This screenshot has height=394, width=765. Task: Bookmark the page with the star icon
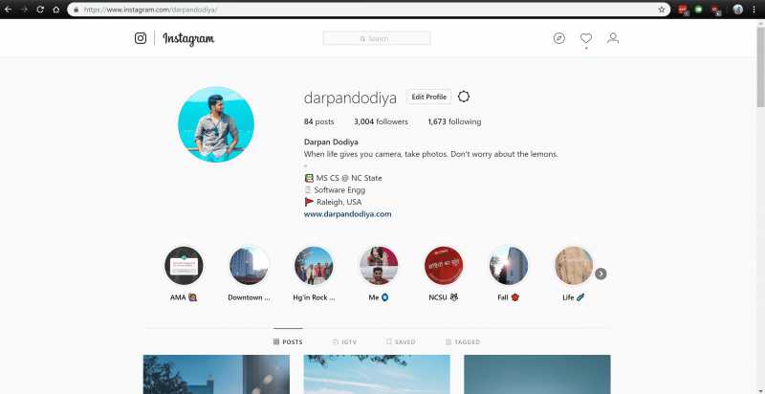(662, 10)
